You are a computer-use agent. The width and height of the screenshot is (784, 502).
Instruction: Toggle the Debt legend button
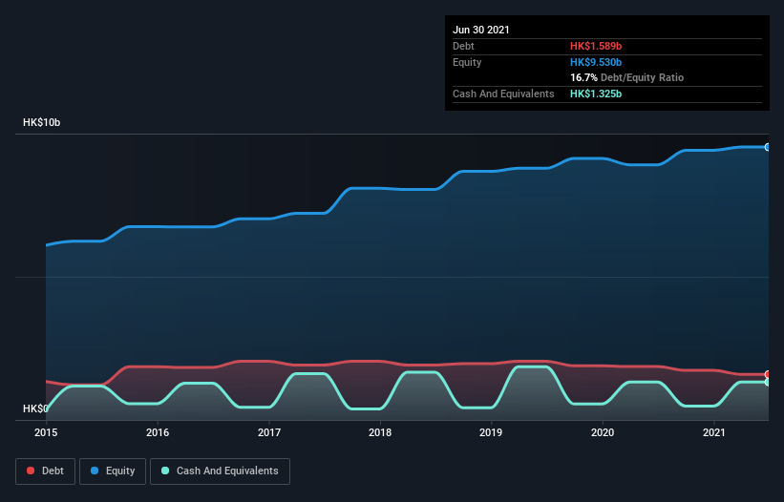point(45,471)
